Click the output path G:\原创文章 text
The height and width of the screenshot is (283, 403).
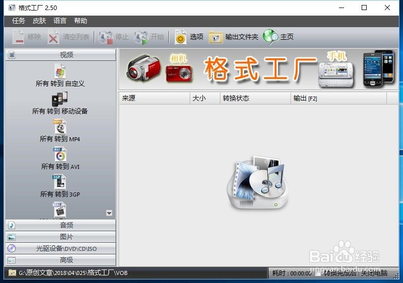point(73,273)
